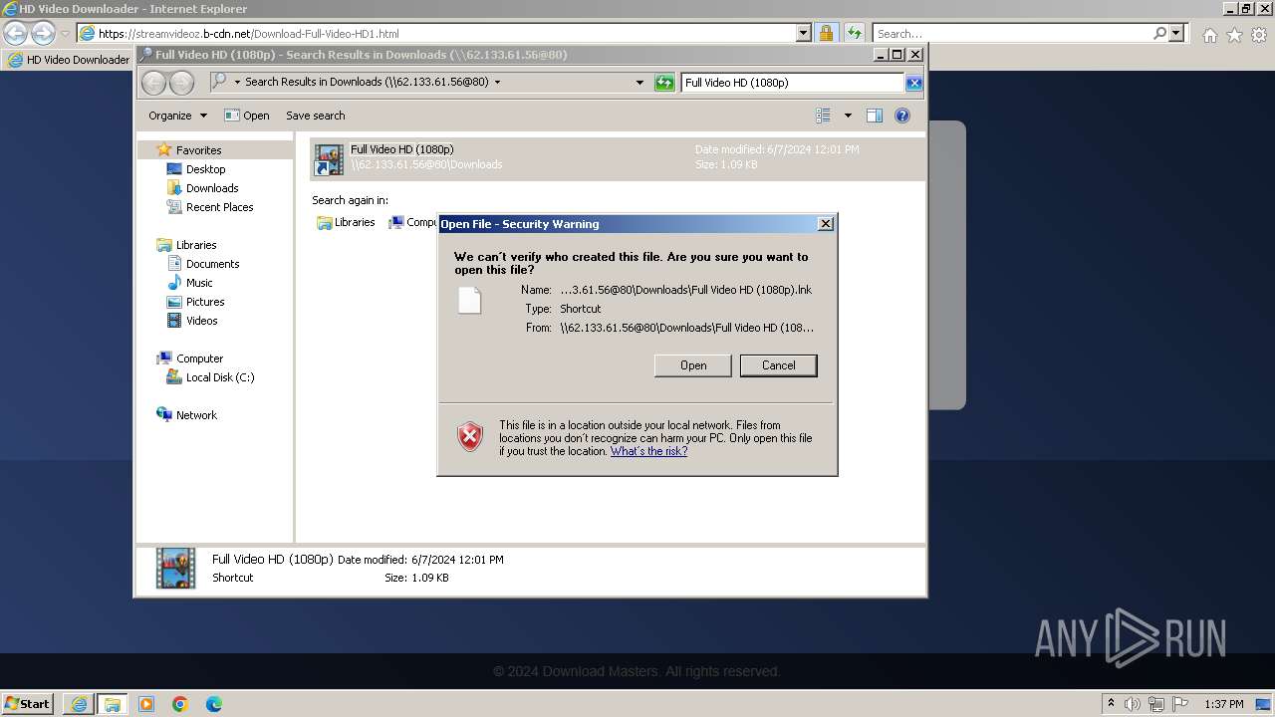Launch Chrome from the taskbar

click(x=180, y=704)
